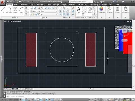Select the Line drawing tool
Screen dimensions: 135x101
click(x=3, y=10)
